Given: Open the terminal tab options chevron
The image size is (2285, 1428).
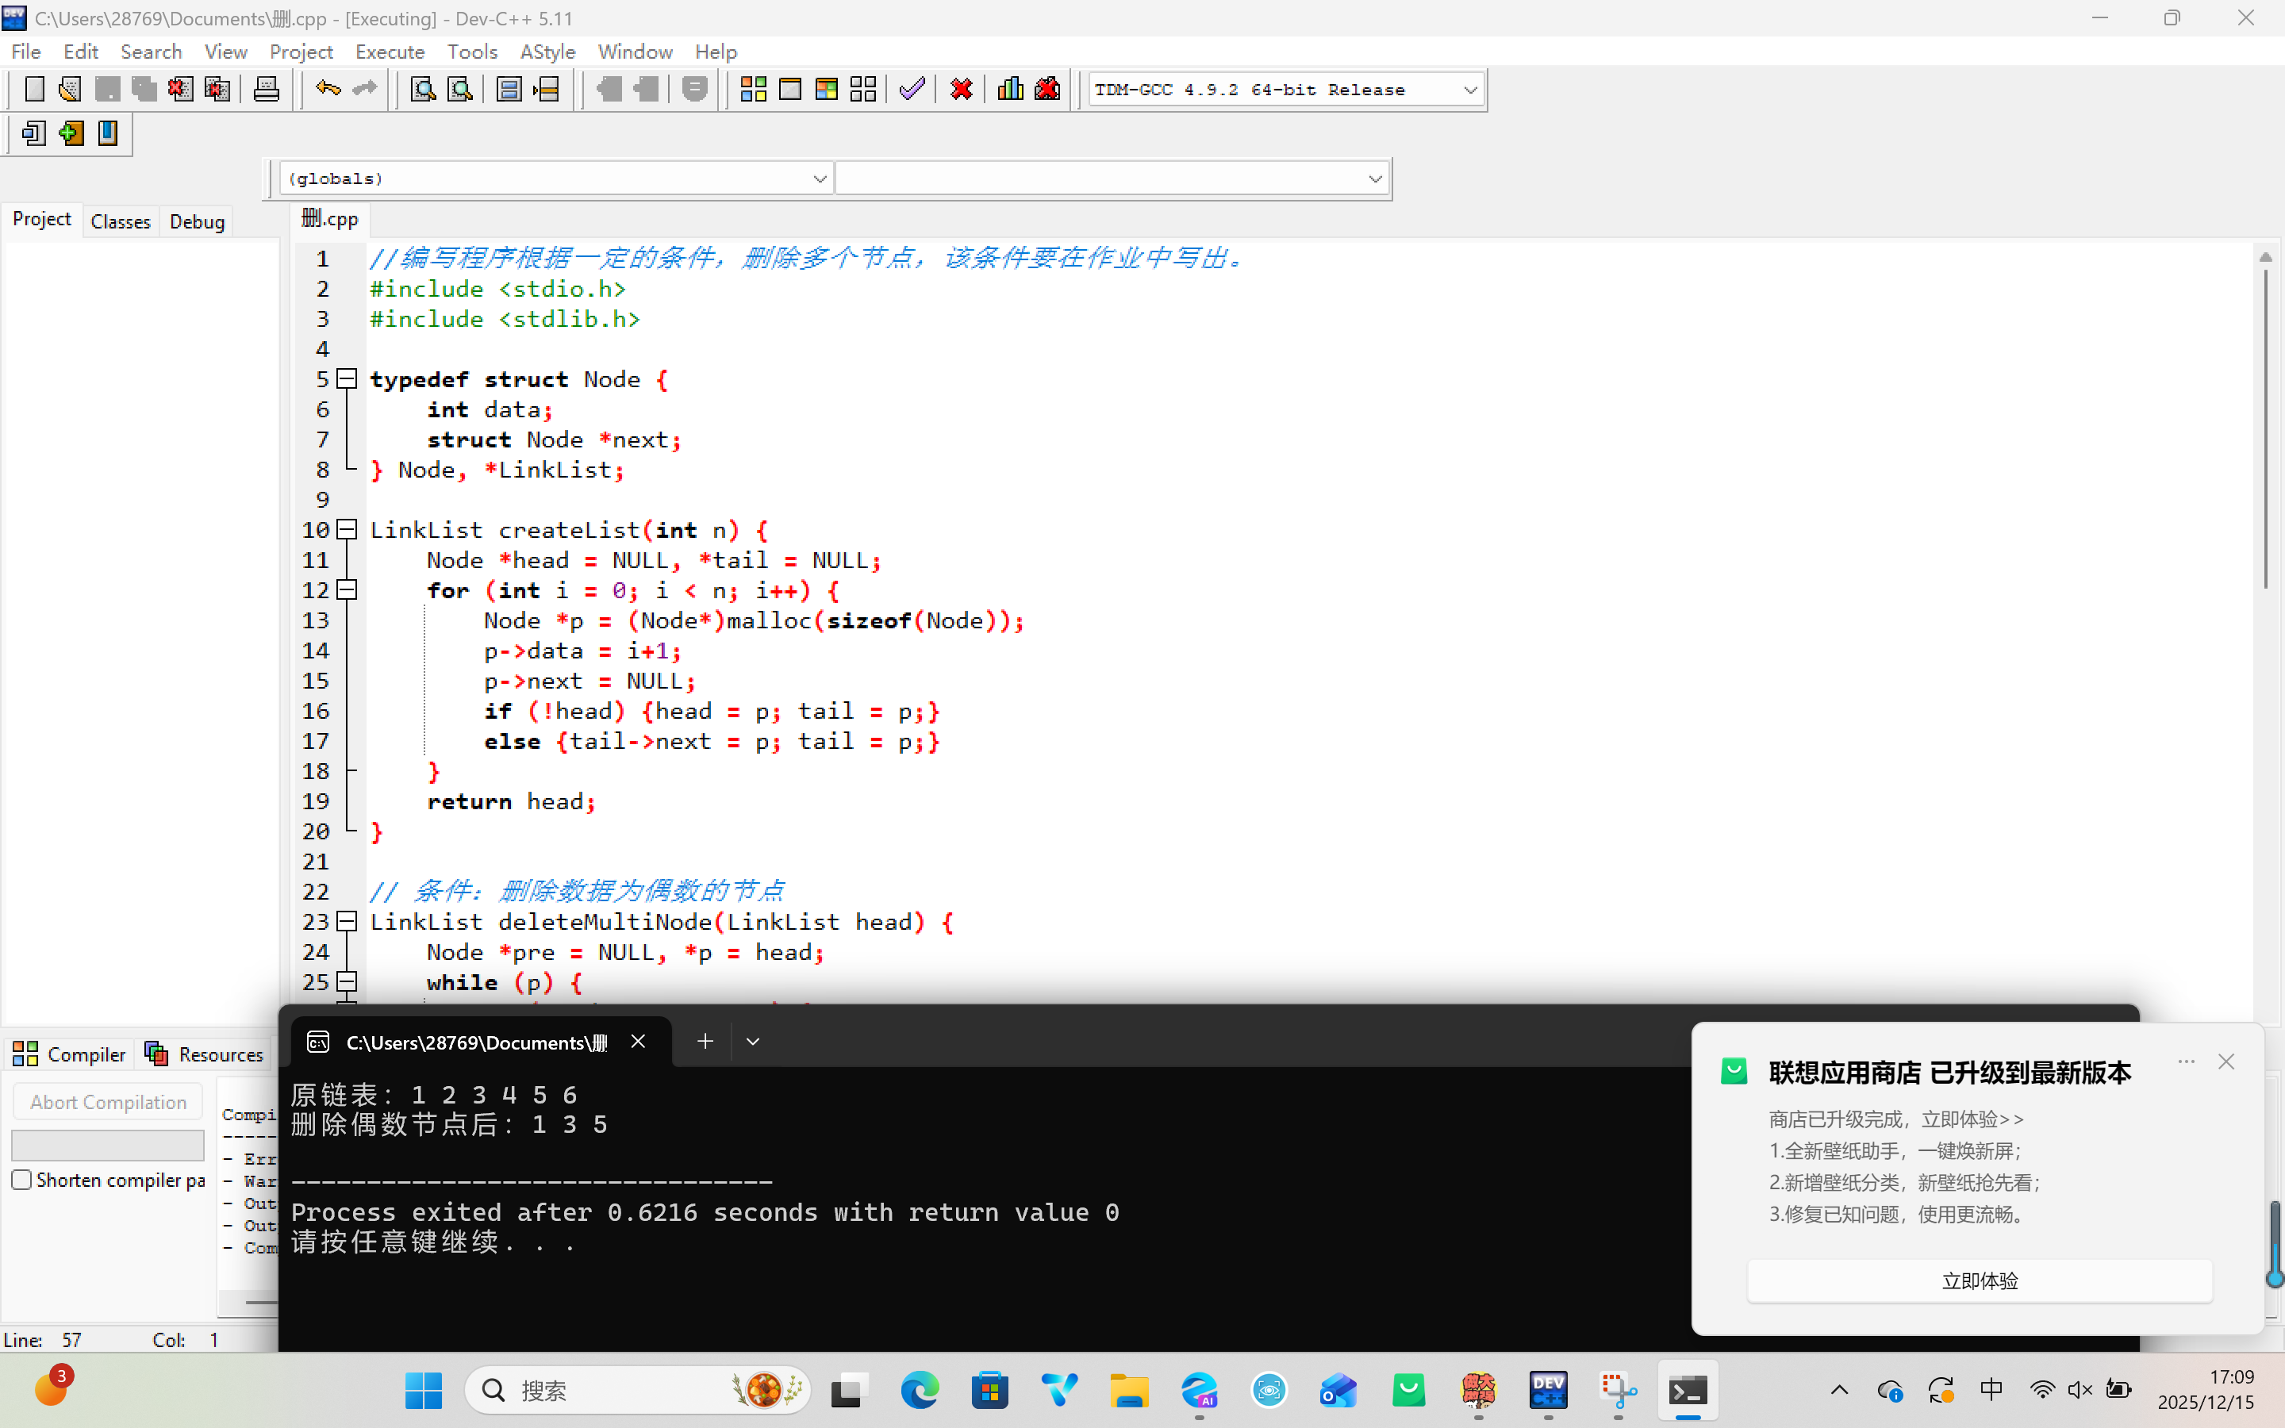Looking at the screenshot, I should (x=752, y=1042).
